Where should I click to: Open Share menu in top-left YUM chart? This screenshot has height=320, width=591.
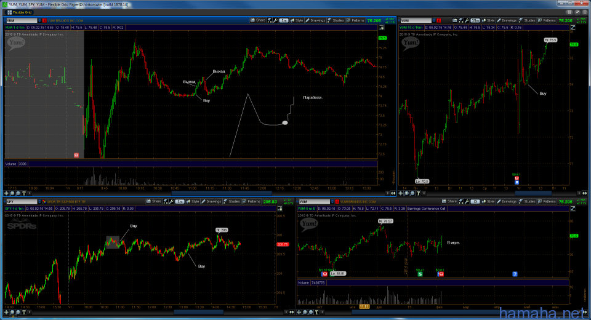click(x=258, y=20)
